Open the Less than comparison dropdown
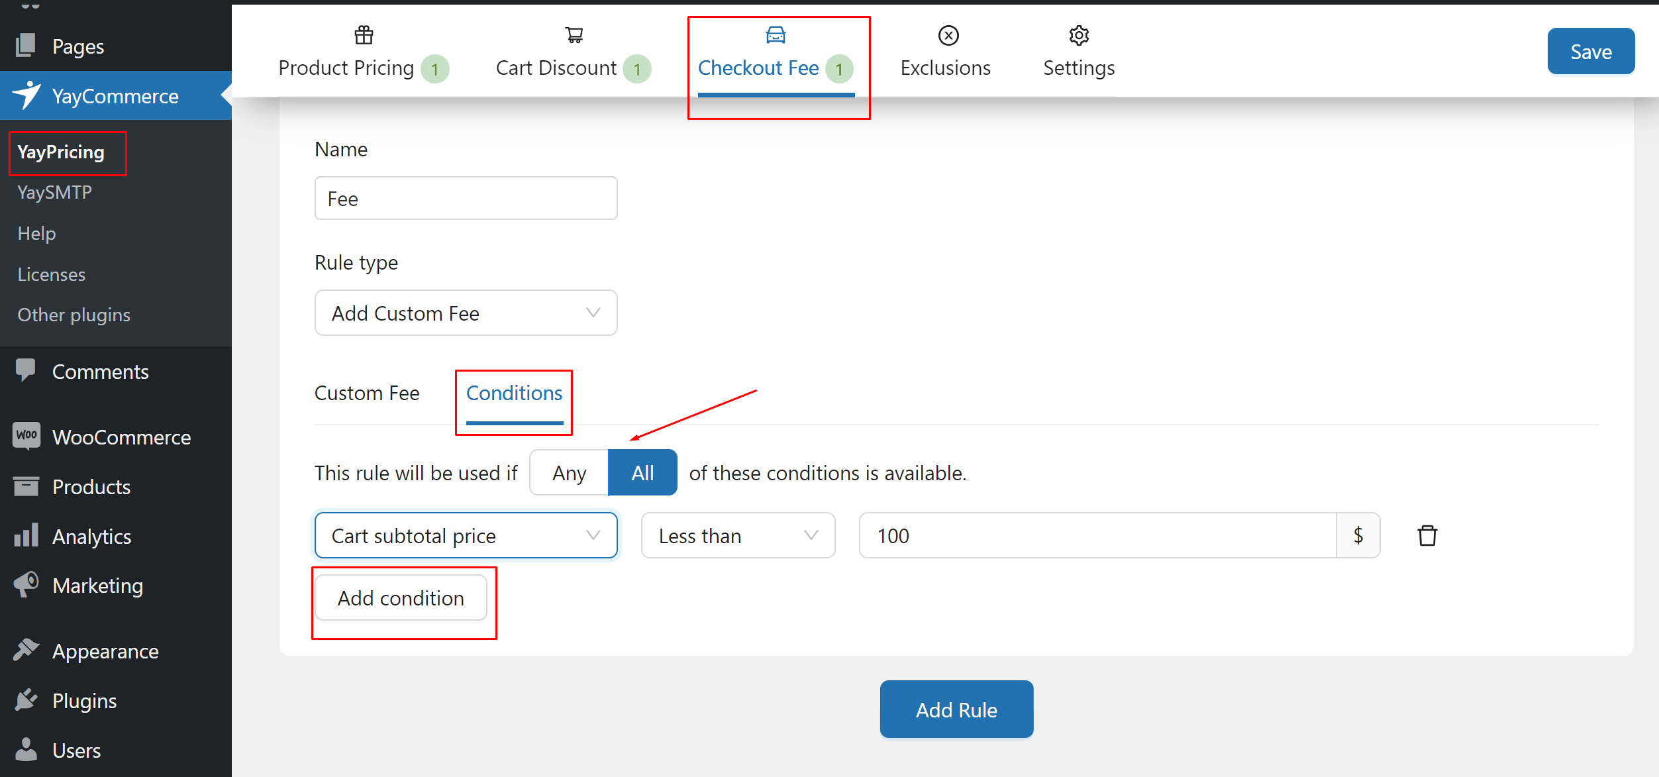1659x777 pixels. (737, 535)
